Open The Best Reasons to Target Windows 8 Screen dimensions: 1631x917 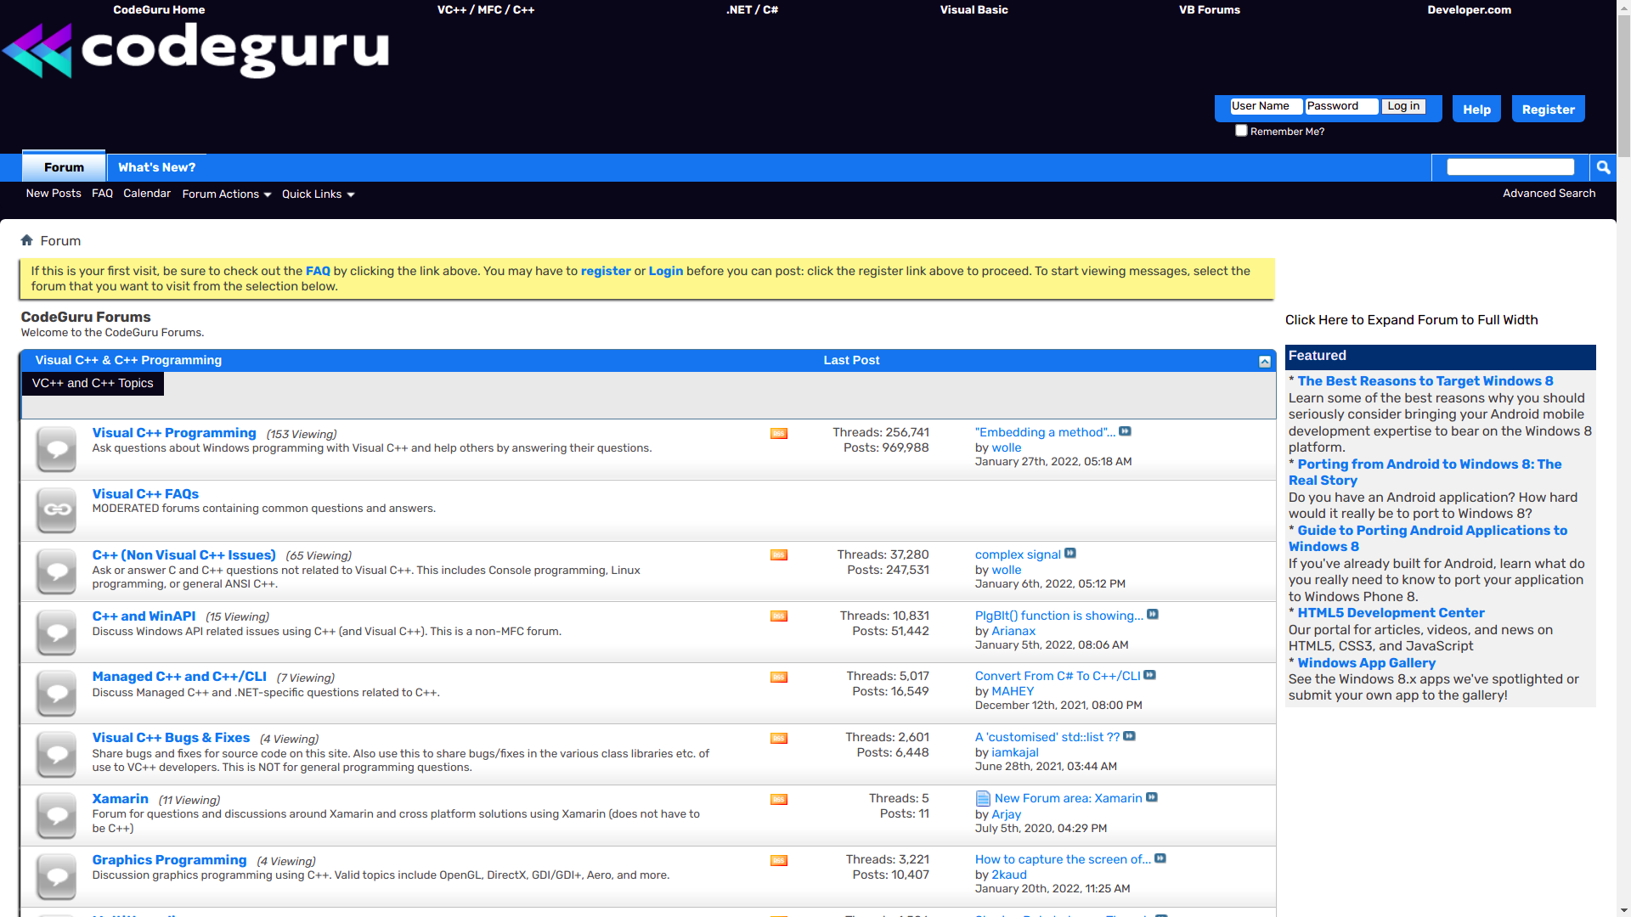[x=1425, y=381]
